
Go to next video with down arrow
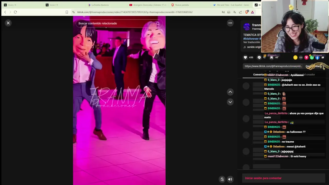[x=230, y=102]
